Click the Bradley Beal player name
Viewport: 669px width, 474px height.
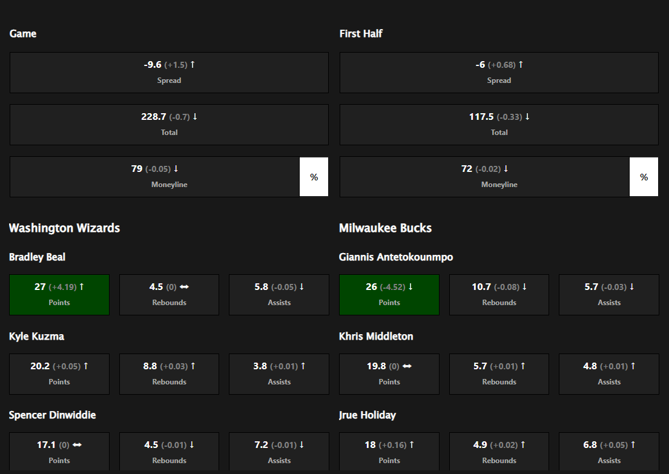click(x=37, y=257)
